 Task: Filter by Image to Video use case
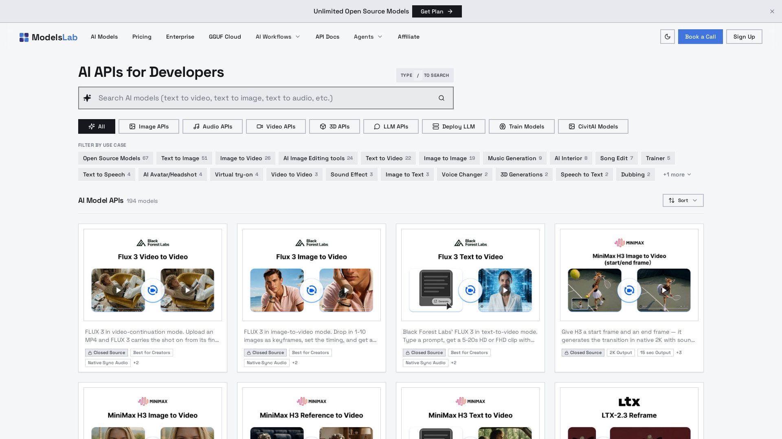pyautogui.click(x=245, y=158)
